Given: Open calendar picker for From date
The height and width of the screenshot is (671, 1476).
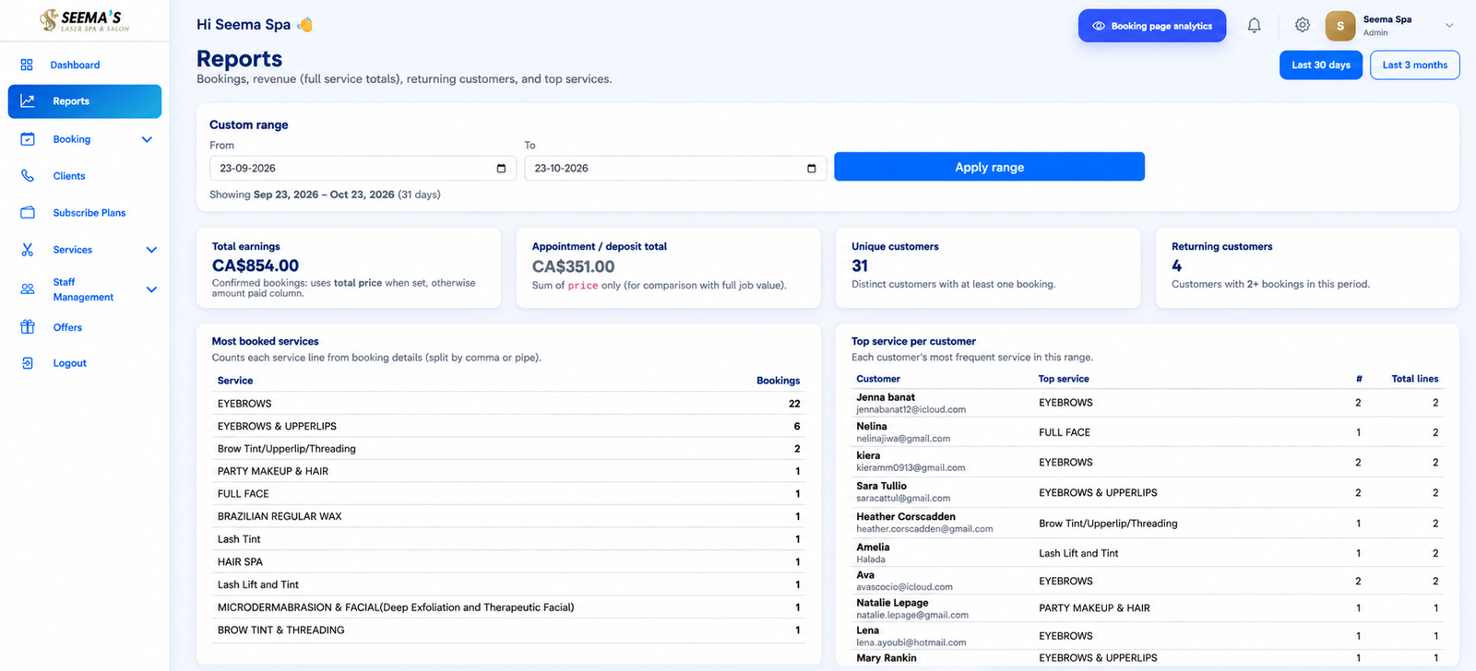Looking at the screenshot, I should 501,169.
